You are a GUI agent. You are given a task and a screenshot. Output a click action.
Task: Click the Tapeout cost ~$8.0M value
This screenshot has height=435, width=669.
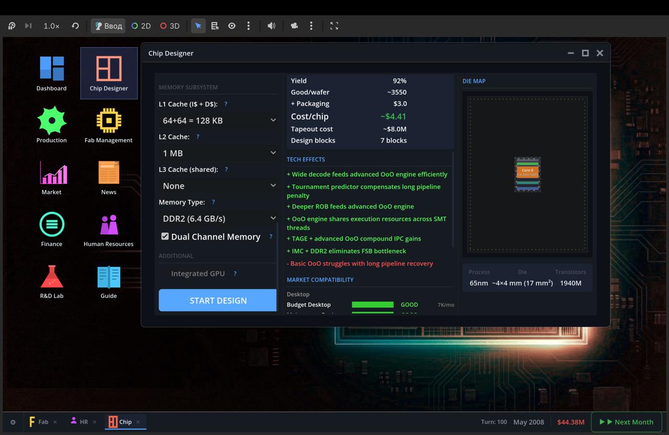pos(395,129)
